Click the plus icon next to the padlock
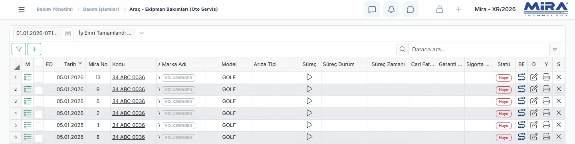The width and height of the screenshot is (575, 144). (x=459, y=10)
